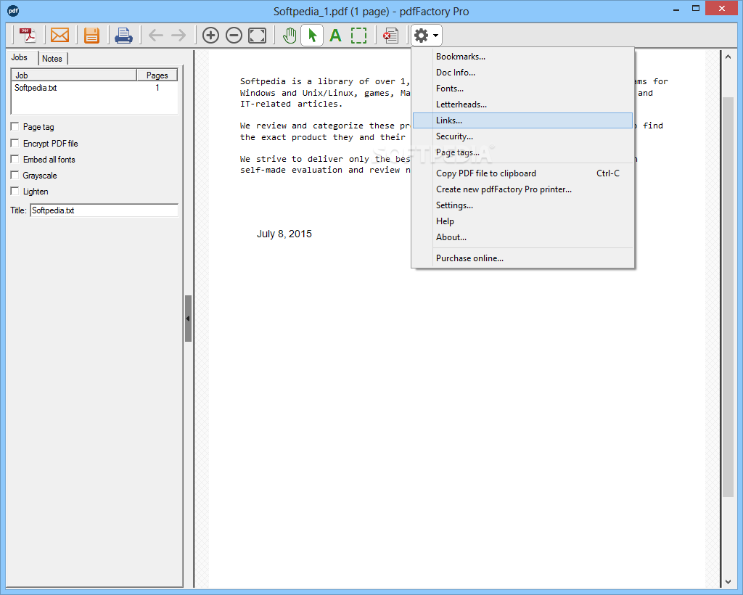Viewport: 743px width, 595px height.
Task: Check the Encrypt PDF file option
Action: point(15,143)
